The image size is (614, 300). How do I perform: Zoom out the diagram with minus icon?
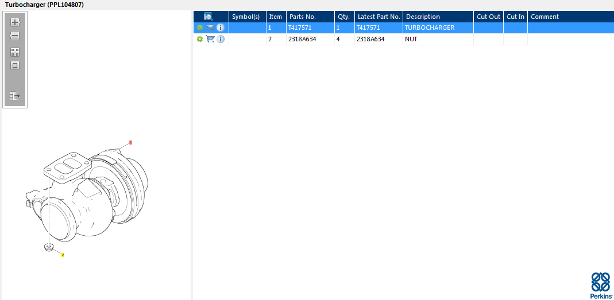coord(14,36)
